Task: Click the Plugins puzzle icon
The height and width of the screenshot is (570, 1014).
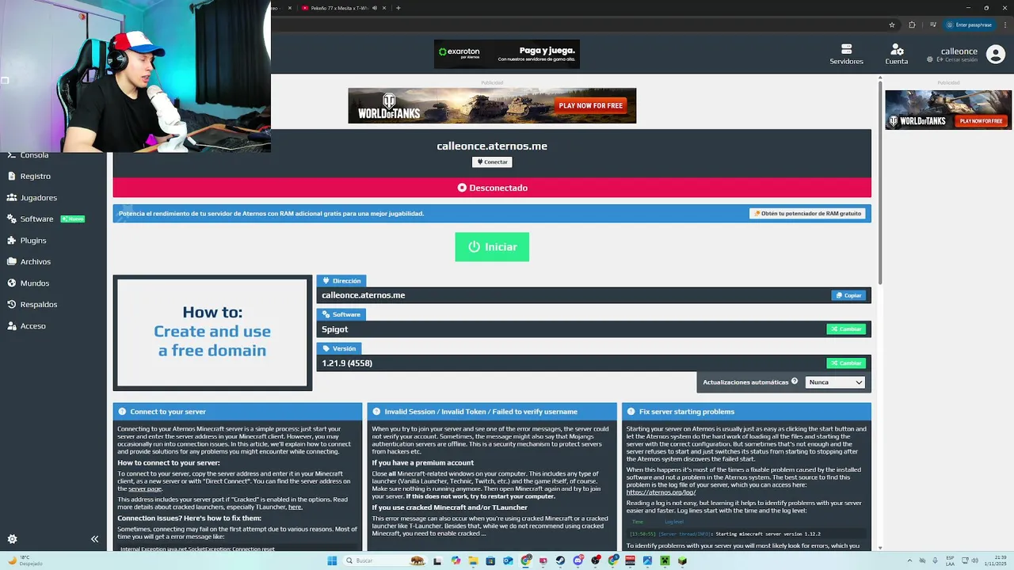Action: (x=12, y=241)
